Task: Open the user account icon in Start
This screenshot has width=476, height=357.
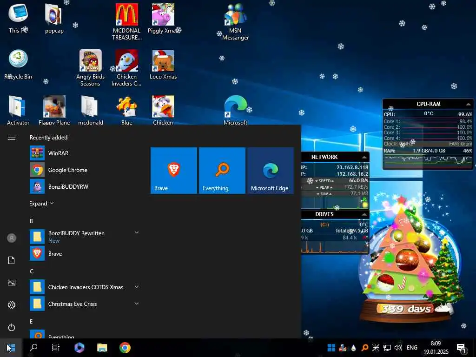Action: click(x=12, y=238)
